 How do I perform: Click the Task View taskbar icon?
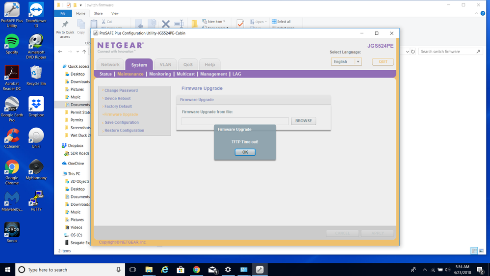tap(133, 270)
